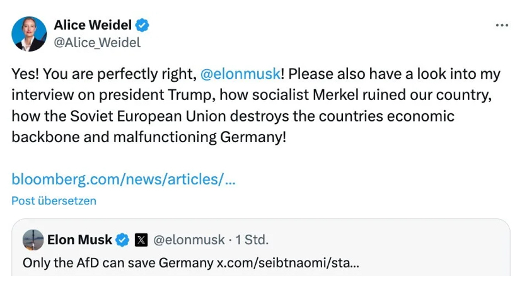The width and height of the screenshot is (522, 285).
Task: Click 'Post übersetzen' to translate the post
Action: click(54, 201)
